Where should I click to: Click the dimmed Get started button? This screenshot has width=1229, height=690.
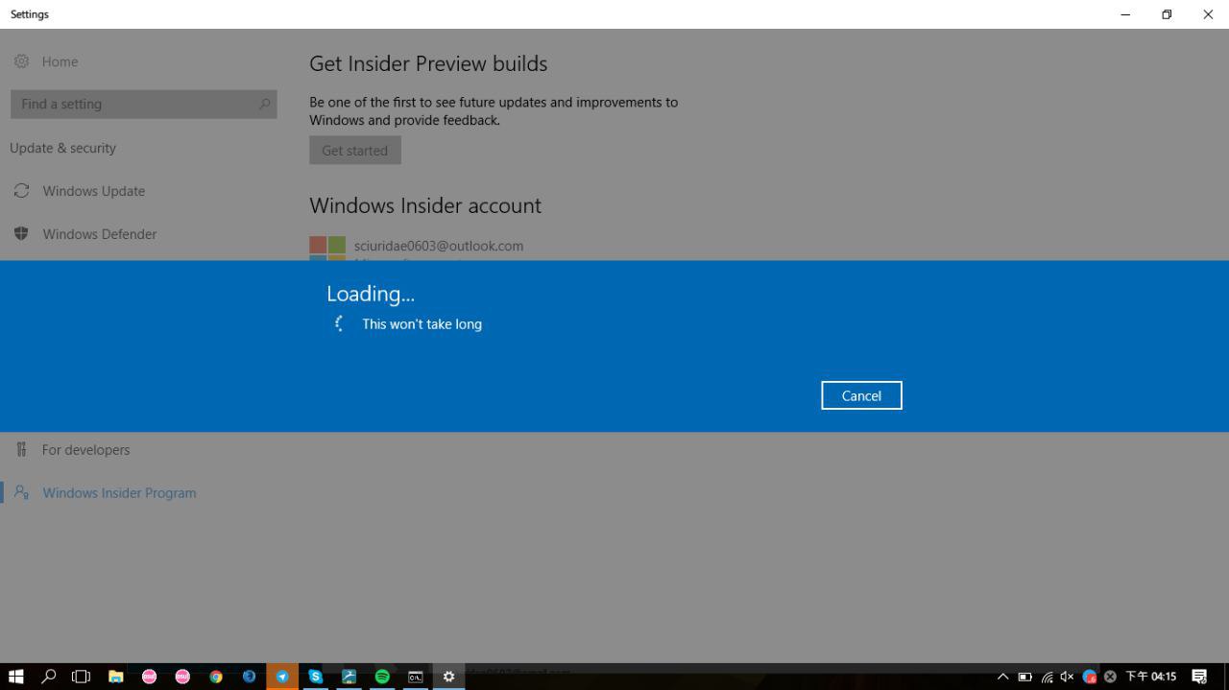click(x=355, y=150)
